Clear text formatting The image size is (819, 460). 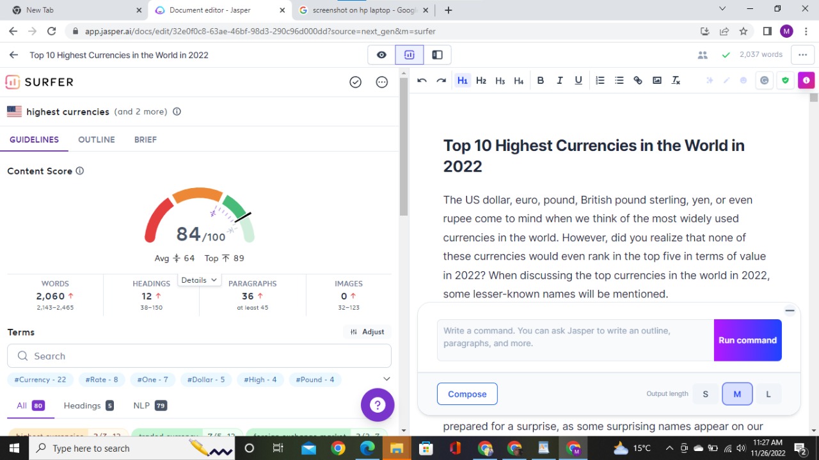coord(676,81)
